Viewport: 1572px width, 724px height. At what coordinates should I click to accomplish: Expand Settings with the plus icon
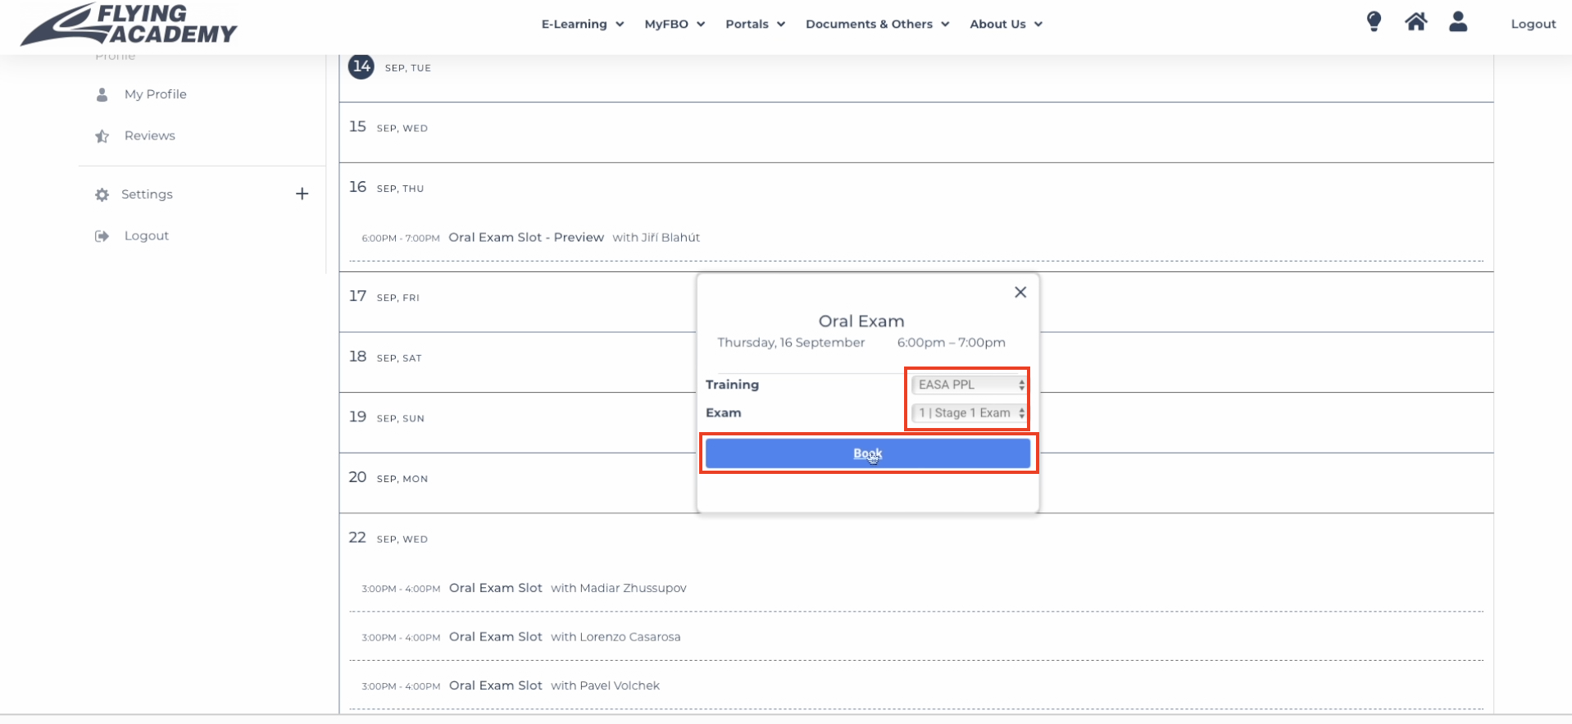pos(302,194)
